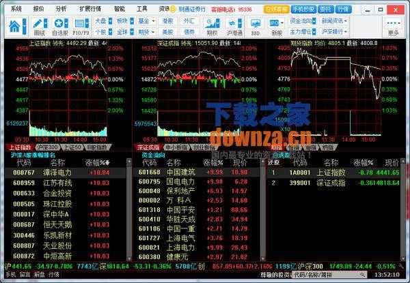Click the F10/F9 info icon
The height and width of the screenshot is (283, 410).
pos(81,26)
